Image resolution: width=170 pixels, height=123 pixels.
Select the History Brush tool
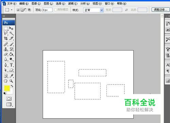[x=11, y=49]
